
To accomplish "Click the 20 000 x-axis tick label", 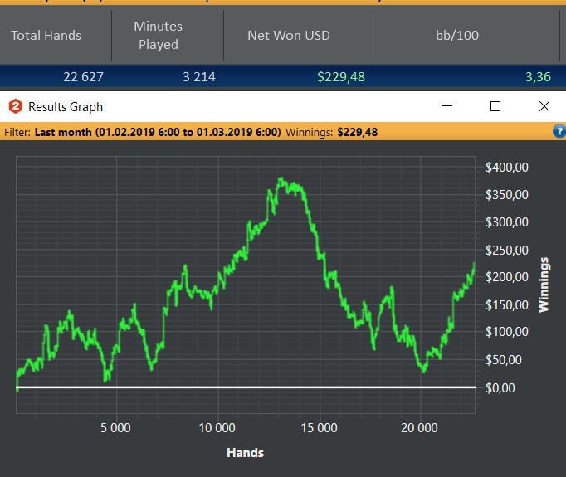I will (x=419, y=428).
